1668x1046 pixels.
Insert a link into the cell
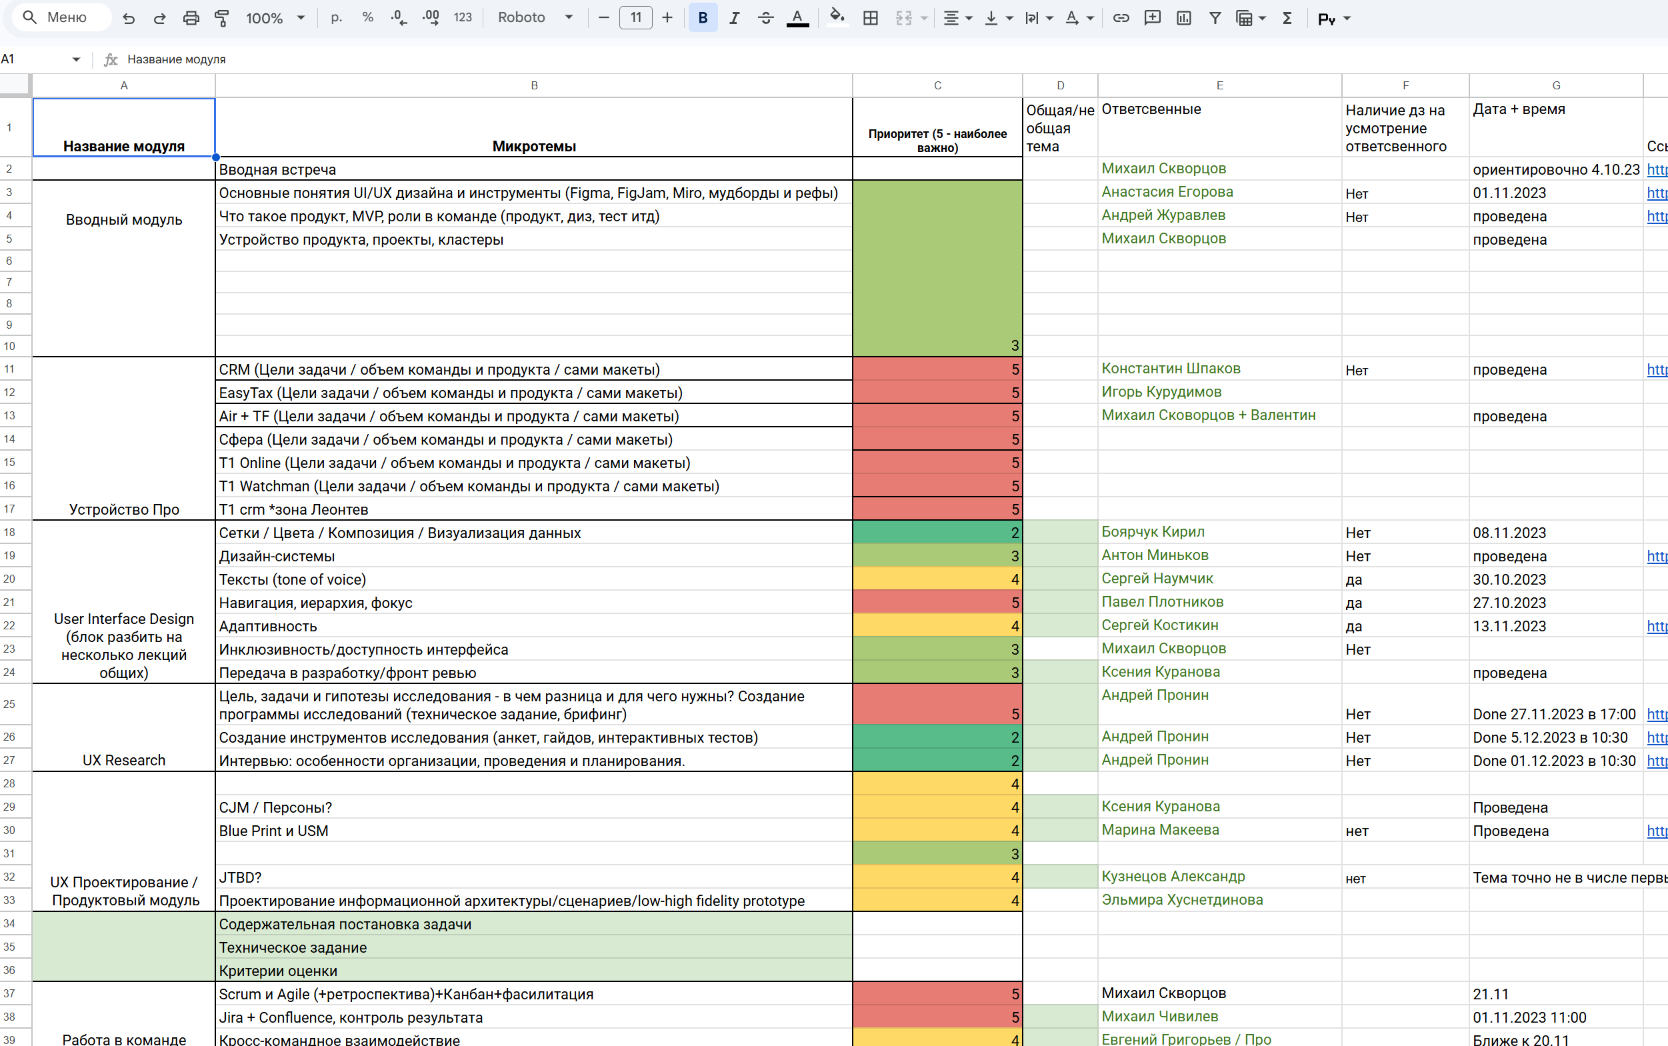pos(1121,18)
